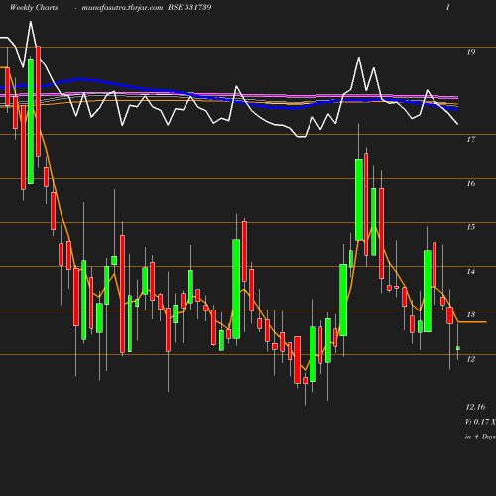The width and height of the screenshot is (496, 496).
Task: Click price axis label 14
Action: [471, 272]
